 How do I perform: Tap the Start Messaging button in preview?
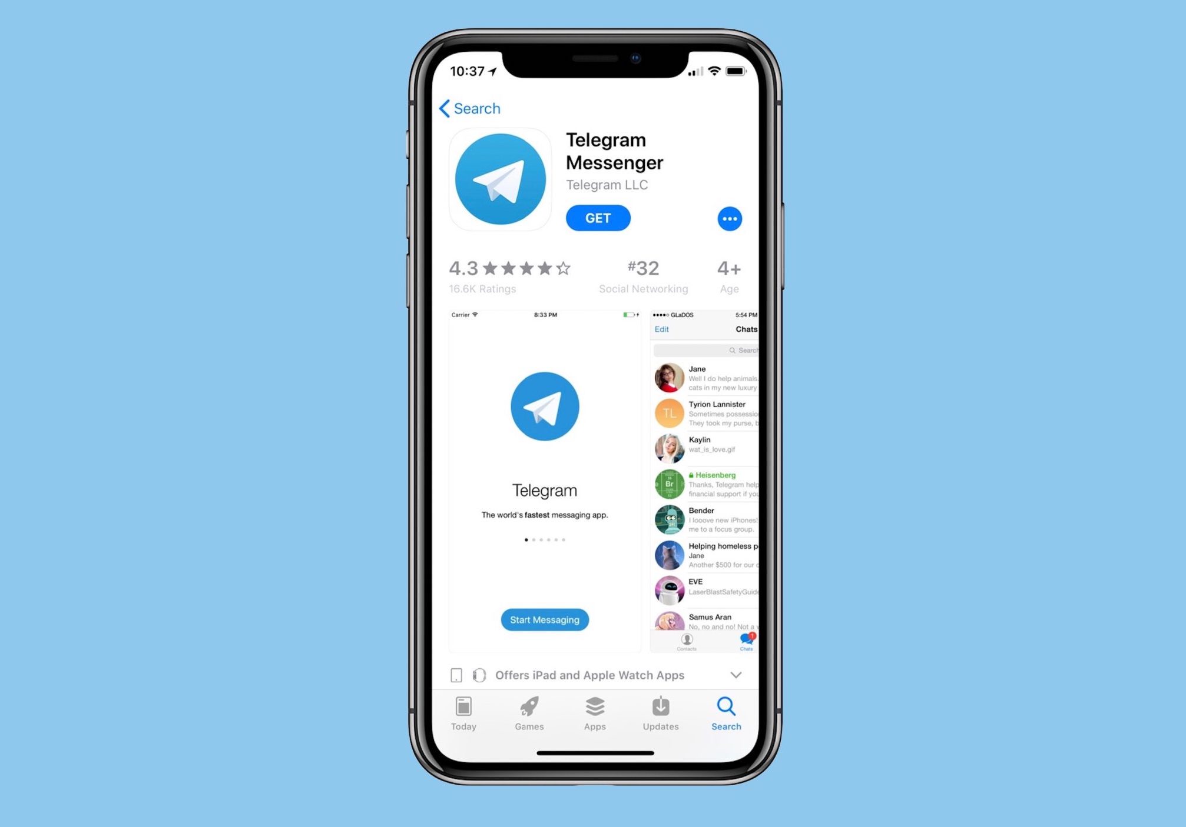click(x=544, y=620)
